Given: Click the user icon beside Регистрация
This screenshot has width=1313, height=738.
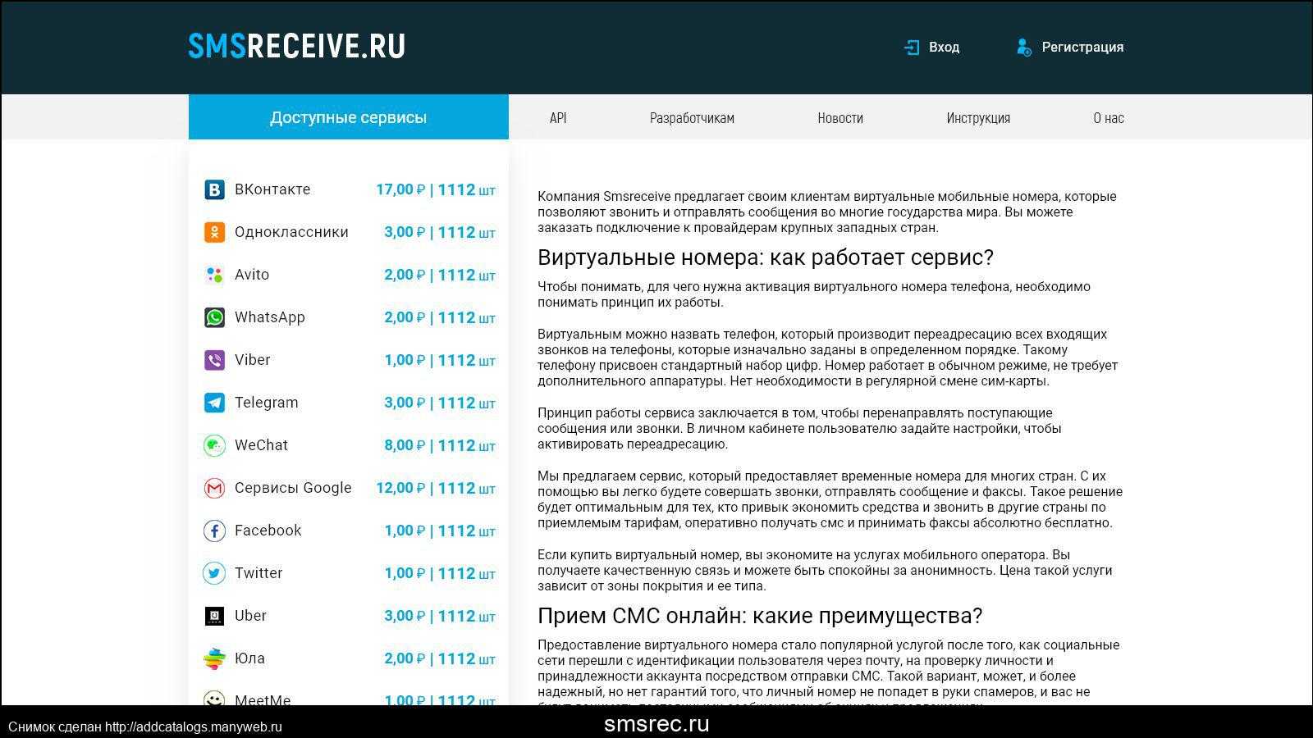Looking at the screenshot, I should (x=1023, y=48).
